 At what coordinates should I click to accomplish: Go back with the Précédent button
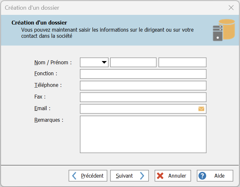88,176
